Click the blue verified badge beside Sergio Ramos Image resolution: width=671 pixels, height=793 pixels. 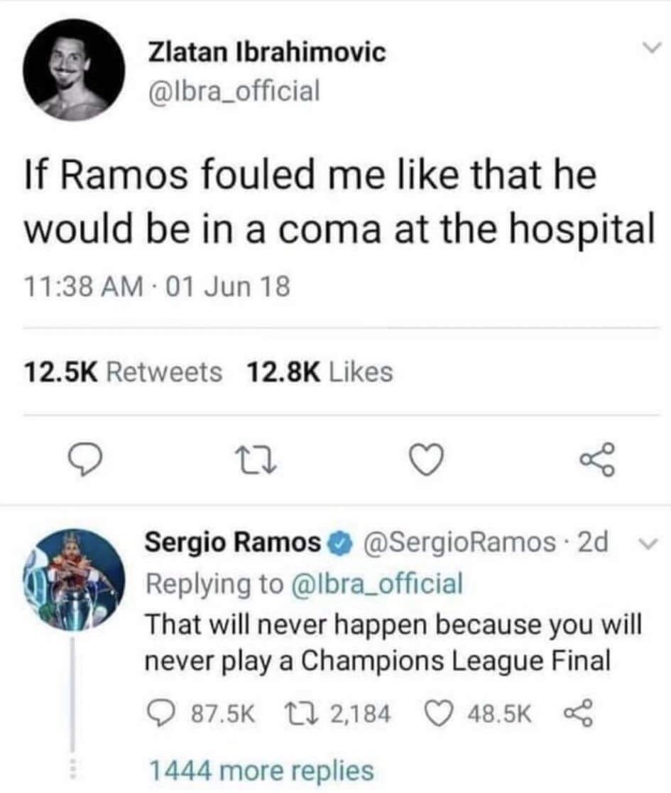(x=340, y=543)
